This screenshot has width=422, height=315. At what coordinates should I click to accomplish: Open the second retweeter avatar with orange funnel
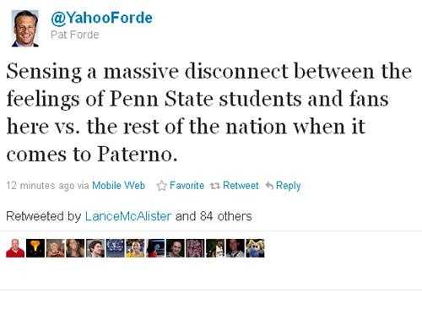click(x=35, y=248)
